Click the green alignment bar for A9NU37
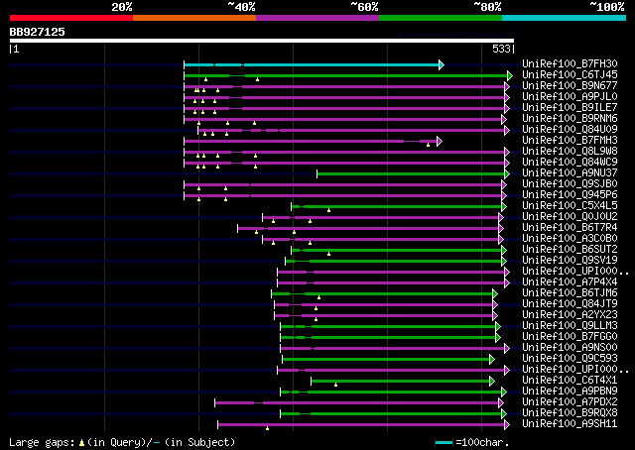Viewport: 635px width, 450px height. click(411, 174)
